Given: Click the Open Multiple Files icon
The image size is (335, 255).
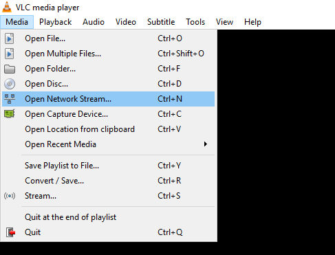Looking at the screenshot, I should 10,54.
